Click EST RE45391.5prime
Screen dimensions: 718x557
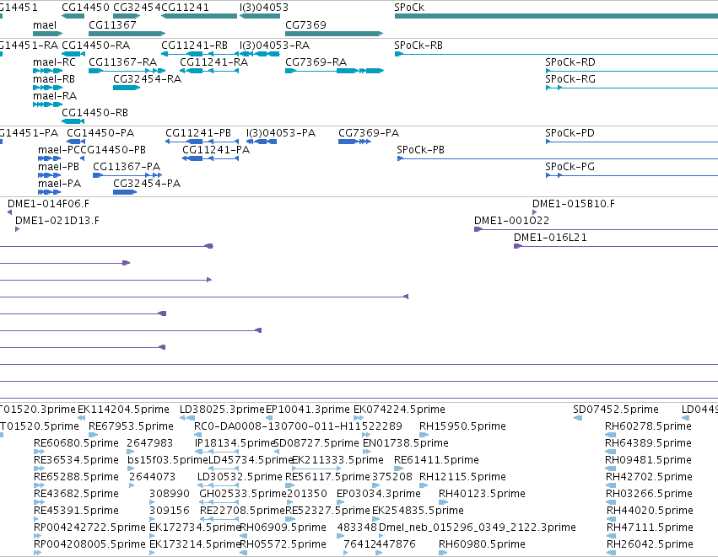click(x=76, y=511)
